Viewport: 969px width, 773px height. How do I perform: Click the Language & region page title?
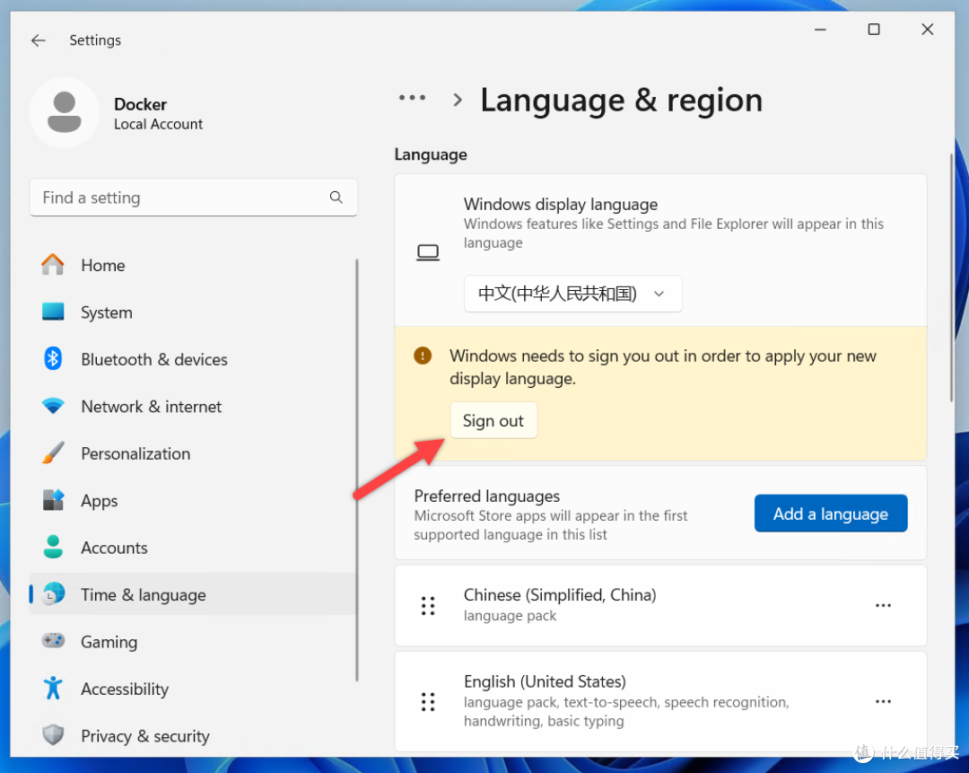[621, 101]
